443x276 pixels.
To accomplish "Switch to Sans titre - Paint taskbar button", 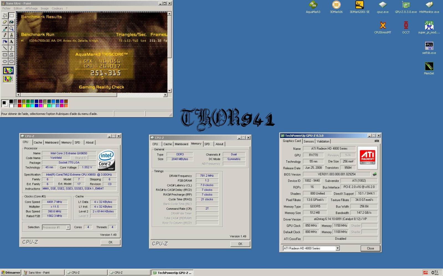I will (43, 273).
